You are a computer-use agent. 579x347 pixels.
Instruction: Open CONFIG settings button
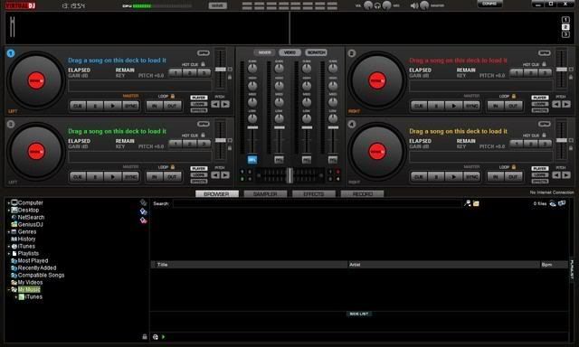489,4
